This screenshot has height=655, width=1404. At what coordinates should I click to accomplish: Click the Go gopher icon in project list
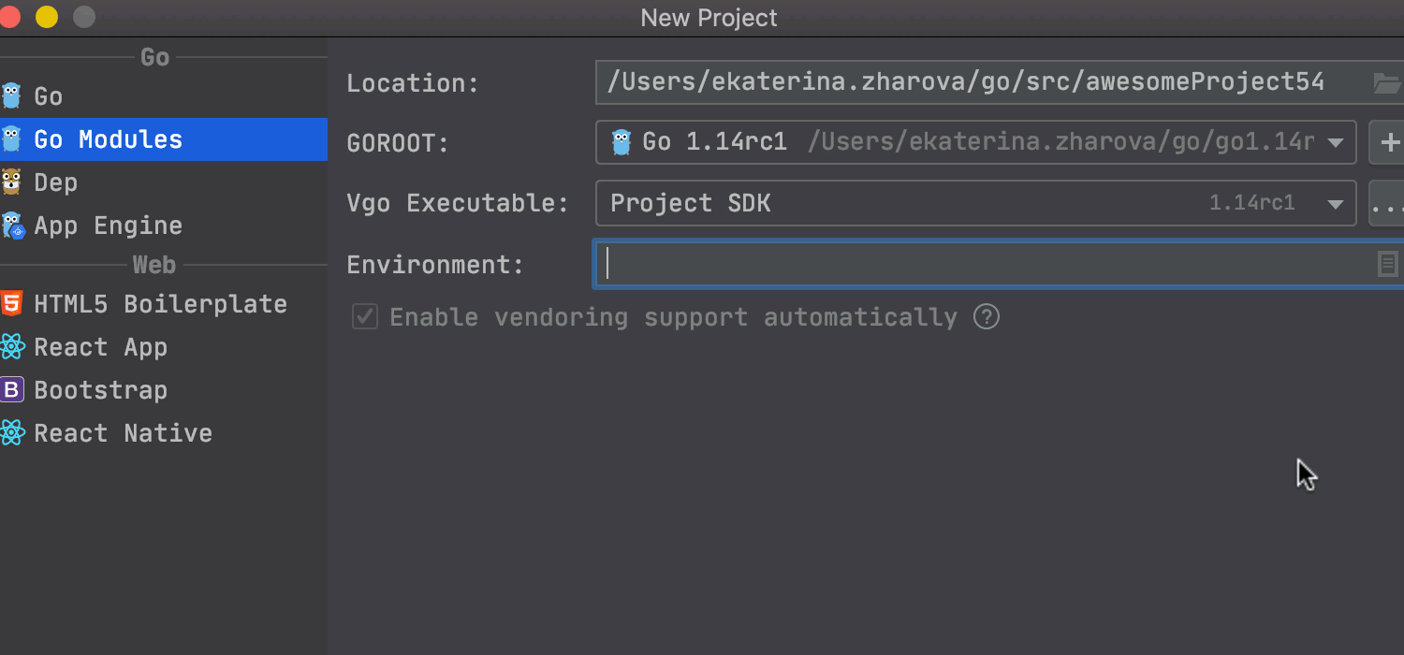tap(11, 95)
